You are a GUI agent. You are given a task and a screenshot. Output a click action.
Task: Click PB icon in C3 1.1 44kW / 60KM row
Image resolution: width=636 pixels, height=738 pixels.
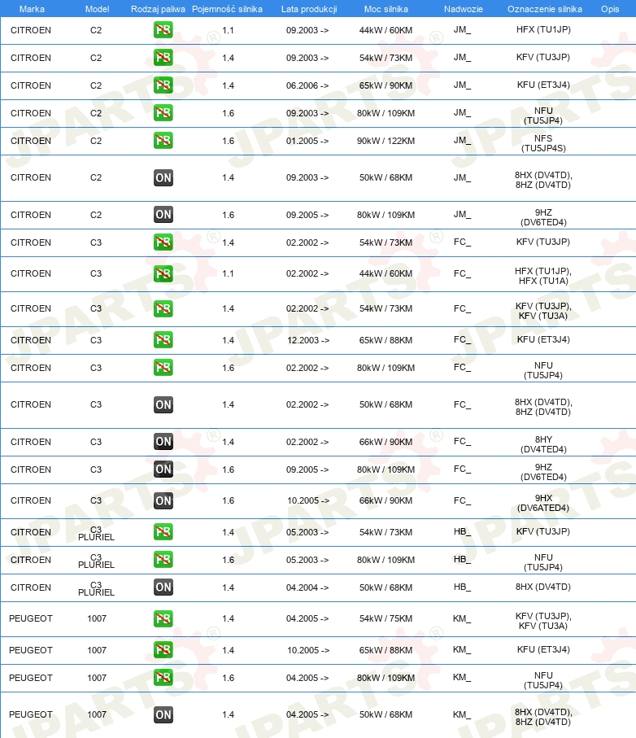click(163, 273)
